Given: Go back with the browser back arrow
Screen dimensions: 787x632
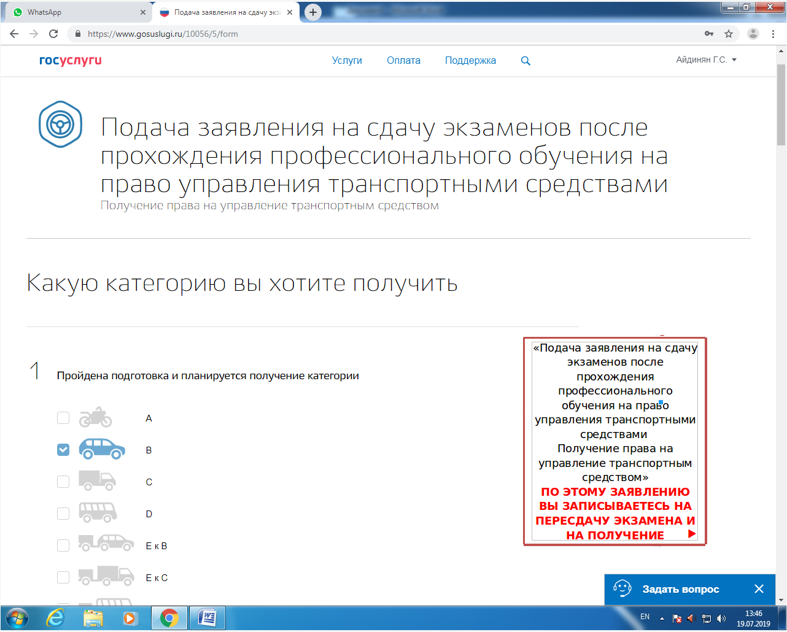Looking at the screenshot, I should click(x=14, y=34).
